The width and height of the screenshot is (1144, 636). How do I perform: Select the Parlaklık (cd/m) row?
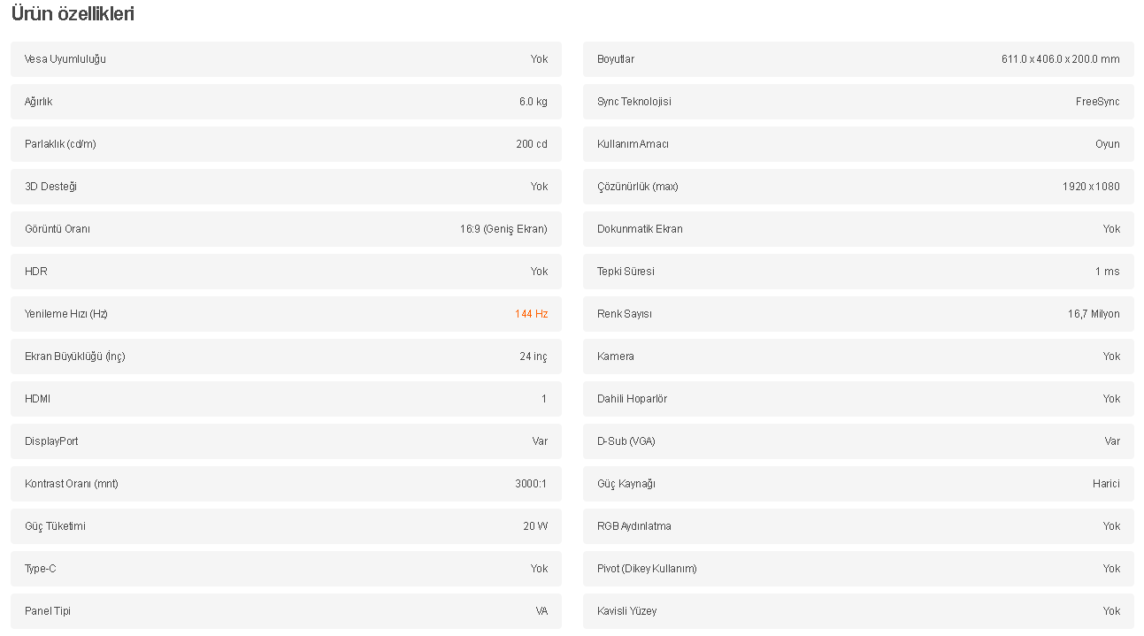point(286,144)
